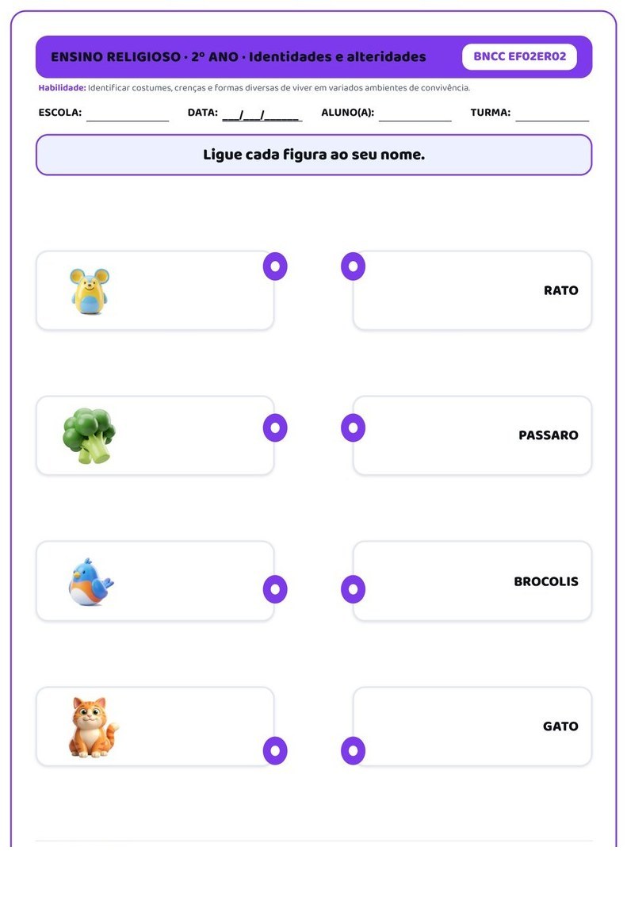Image resolution: width=627 pixels, height=897 pixels.
Task: Select the connector dot of the GATO card
Action: (354, 750)
